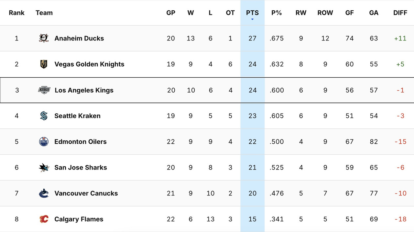Viewport: 414px width, 232px height.
Task: Click the Los Angeles Kings crest logo
Action: point(43,90)
